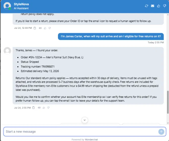Click the scroll-to-bottom chevron button
This screenshot has height=141, width=169.
[84, 120]
